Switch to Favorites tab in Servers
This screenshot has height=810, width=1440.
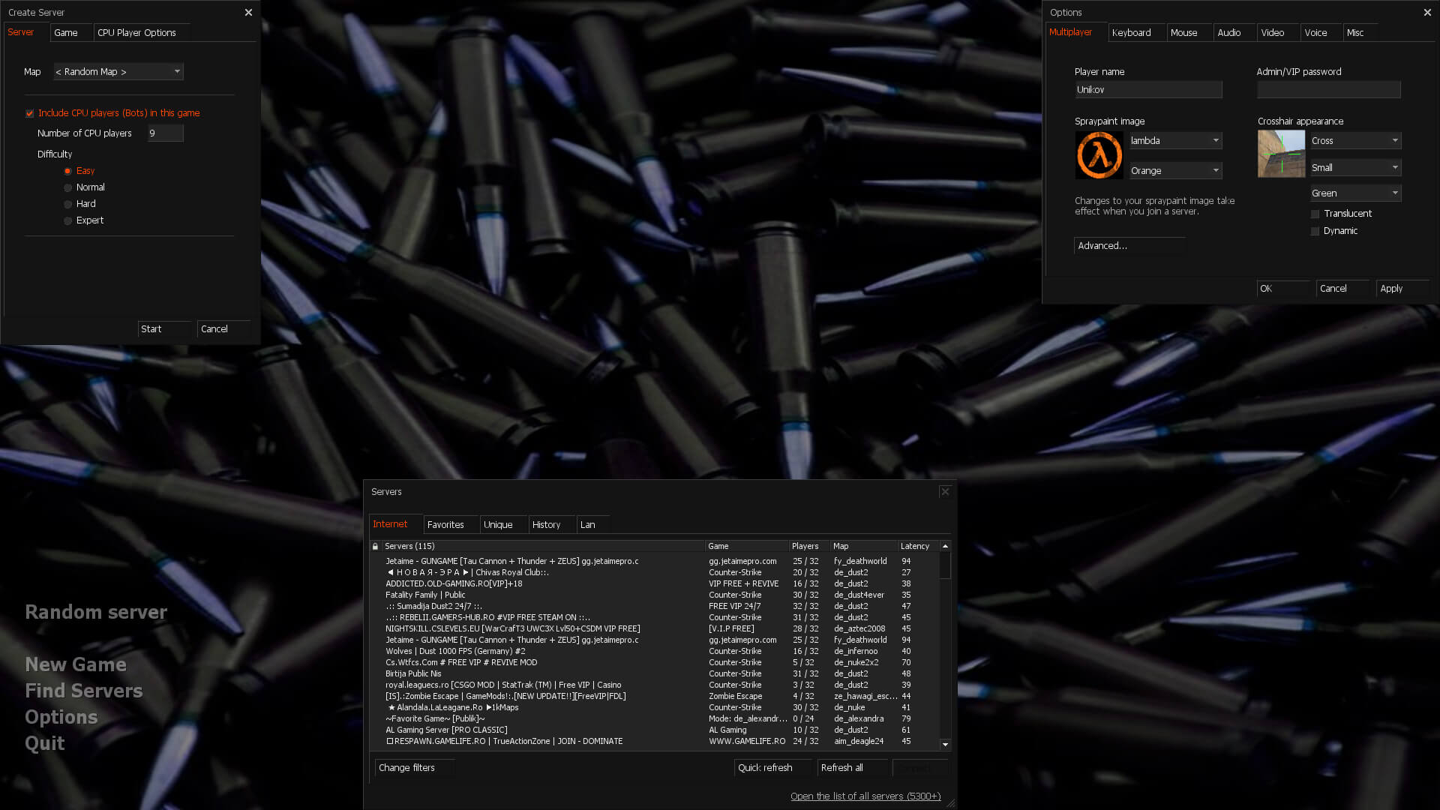click(451, 524)
